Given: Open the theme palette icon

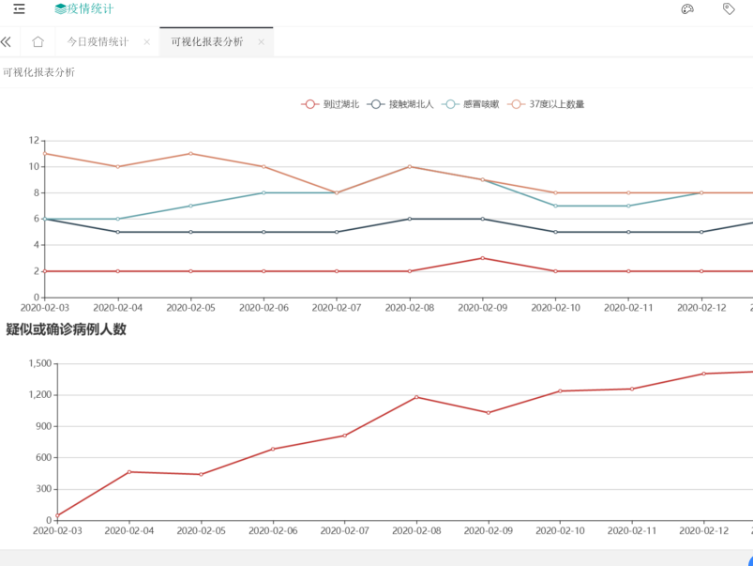Looking at the screenshot, I should pos(687,9).
